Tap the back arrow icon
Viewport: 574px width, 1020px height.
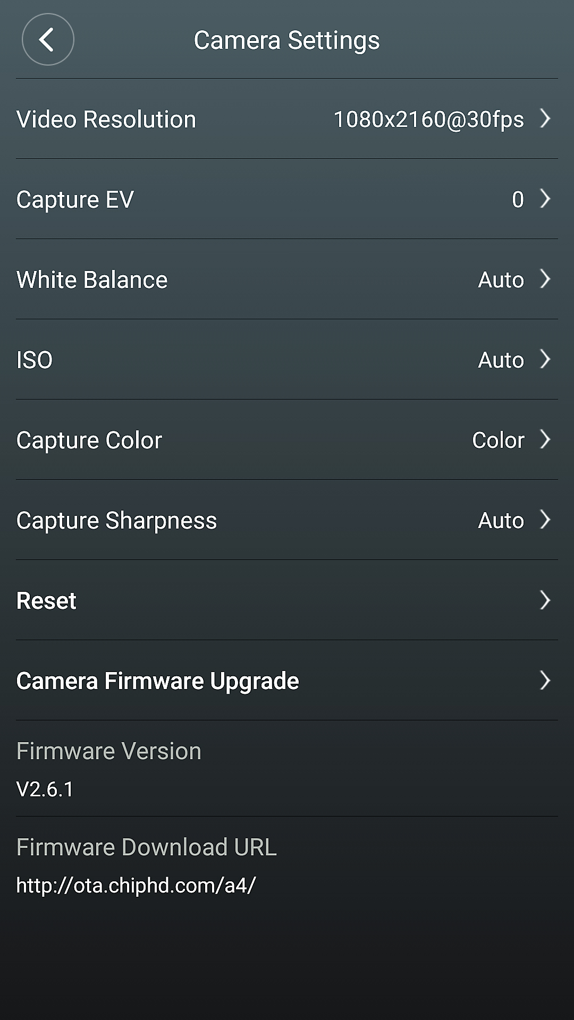click(x=48, y=40)
